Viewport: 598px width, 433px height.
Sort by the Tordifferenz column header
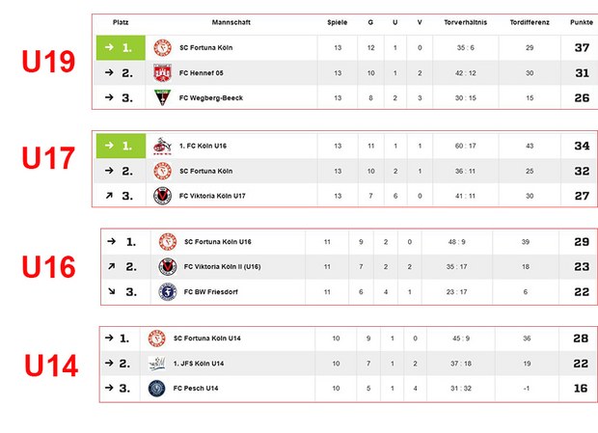(530, 22)
